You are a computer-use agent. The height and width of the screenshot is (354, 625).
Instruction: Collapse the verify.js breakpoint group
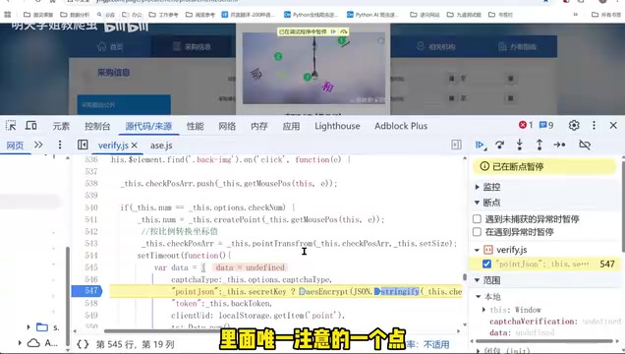(x=477, y=250)
